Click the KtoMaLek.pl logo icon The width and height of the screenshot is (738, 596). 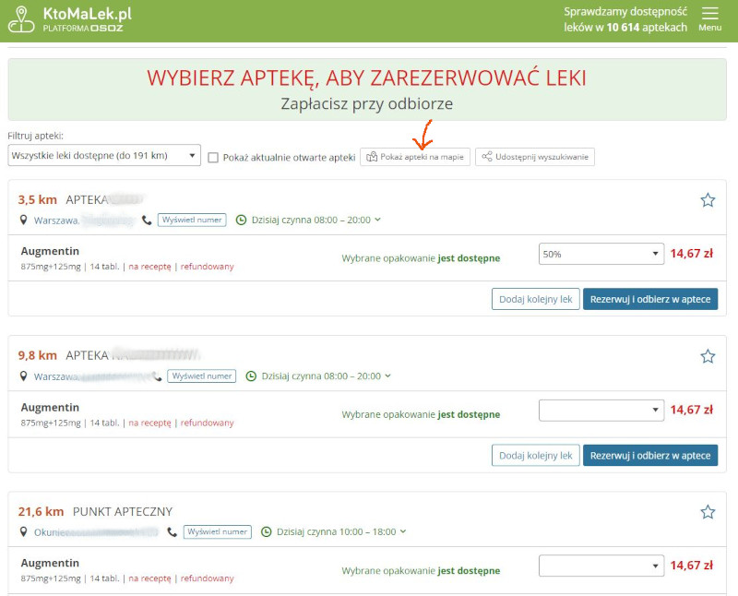pyautogui.click(x=22, y=19)
